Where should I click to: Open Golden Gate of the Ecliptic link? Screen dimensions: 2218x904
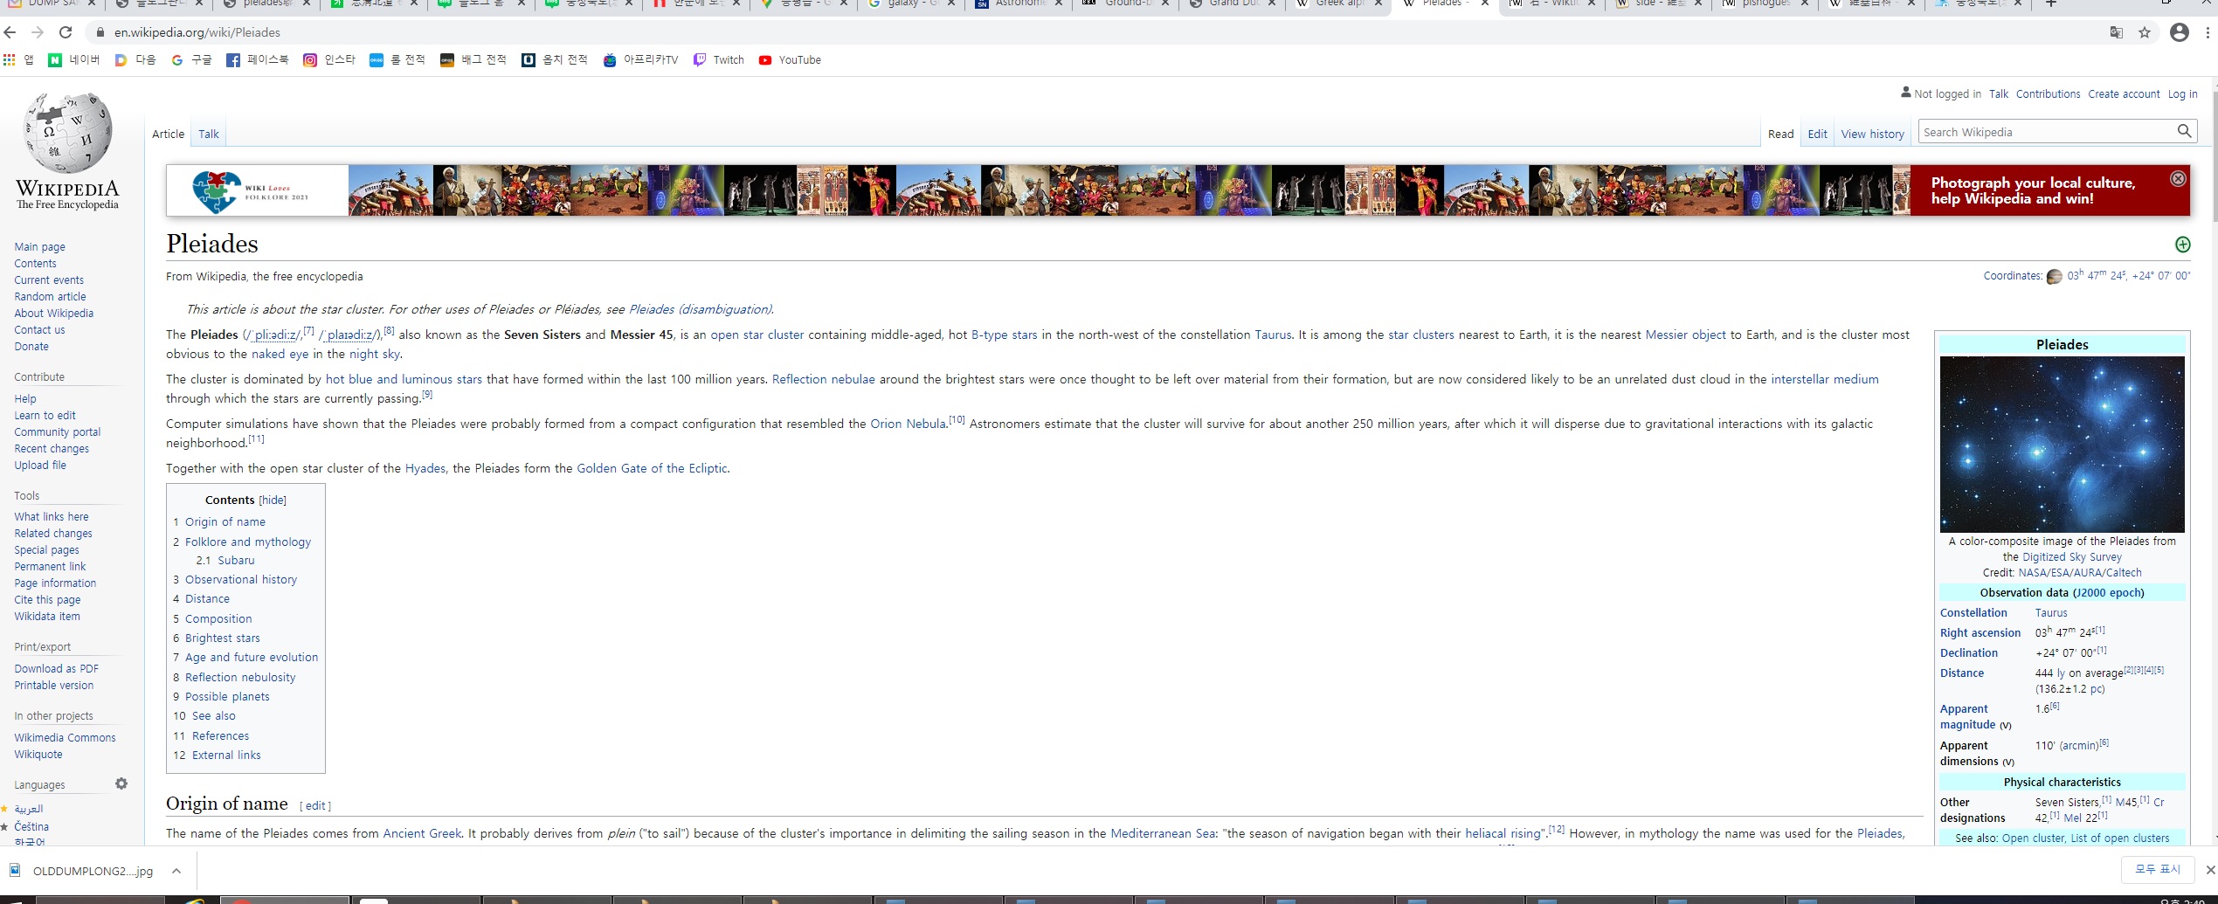pos(652,468)
